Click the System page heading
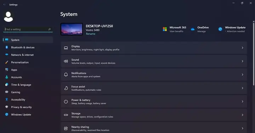This screenshot has width=255, height=133. (x=69, y=14)
